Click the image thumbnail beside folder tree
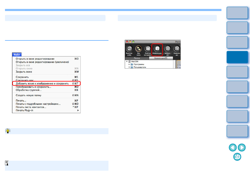 point(178,64)
